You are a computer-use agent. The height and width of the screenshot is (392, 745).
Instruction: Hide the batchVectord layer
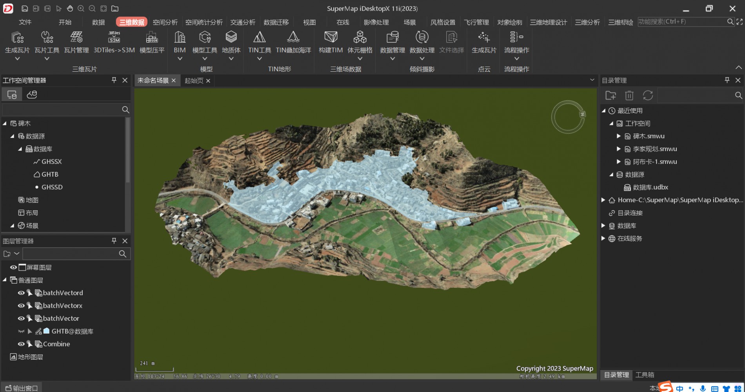click(x=21, y=293)
